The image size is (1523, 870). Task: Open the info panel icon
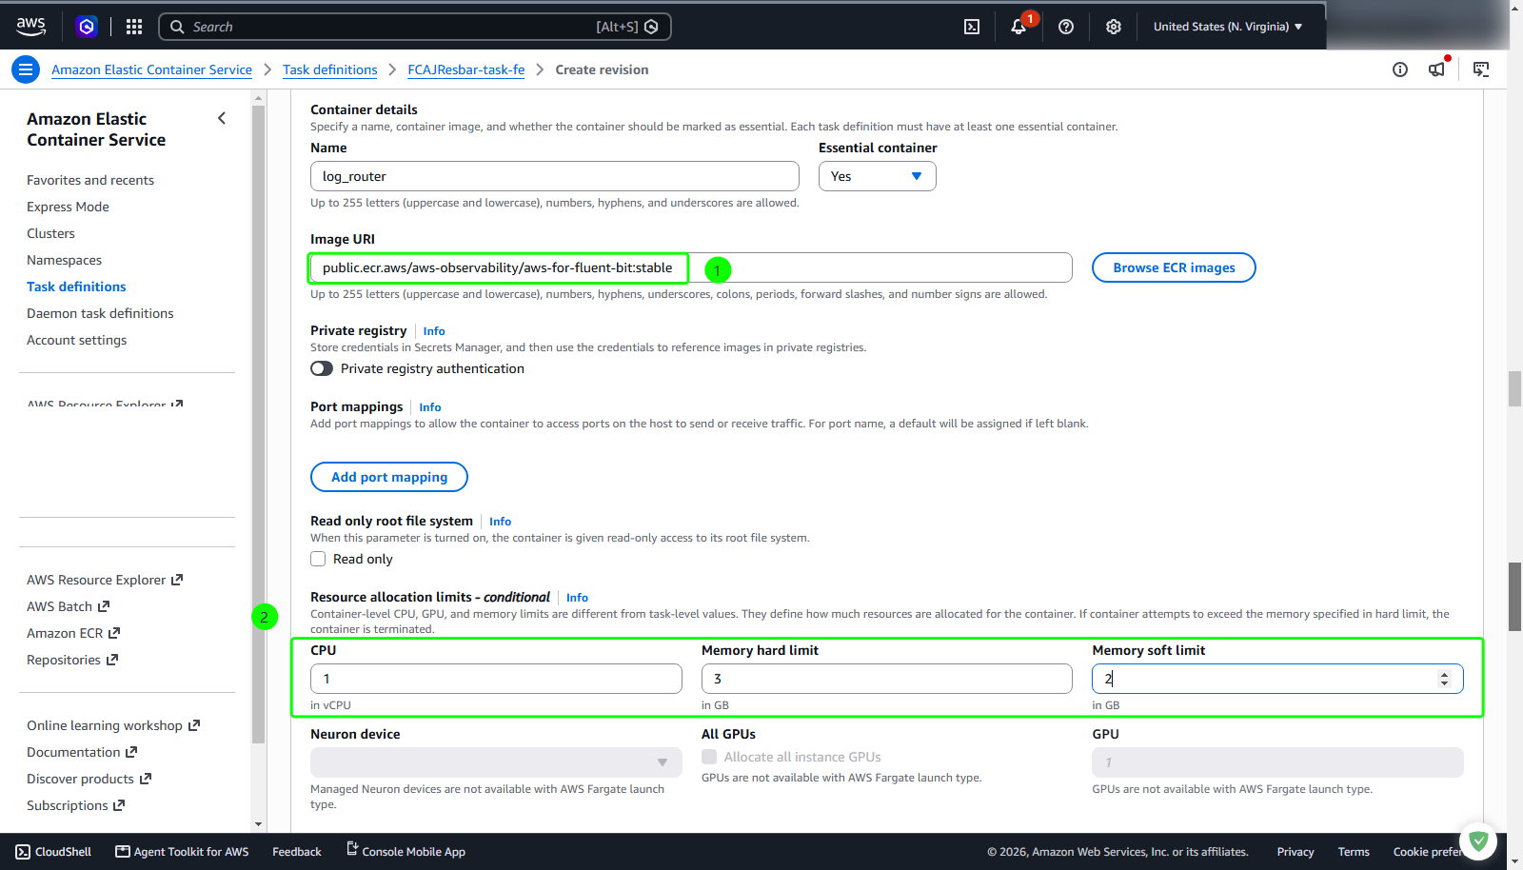[1400, 69]
